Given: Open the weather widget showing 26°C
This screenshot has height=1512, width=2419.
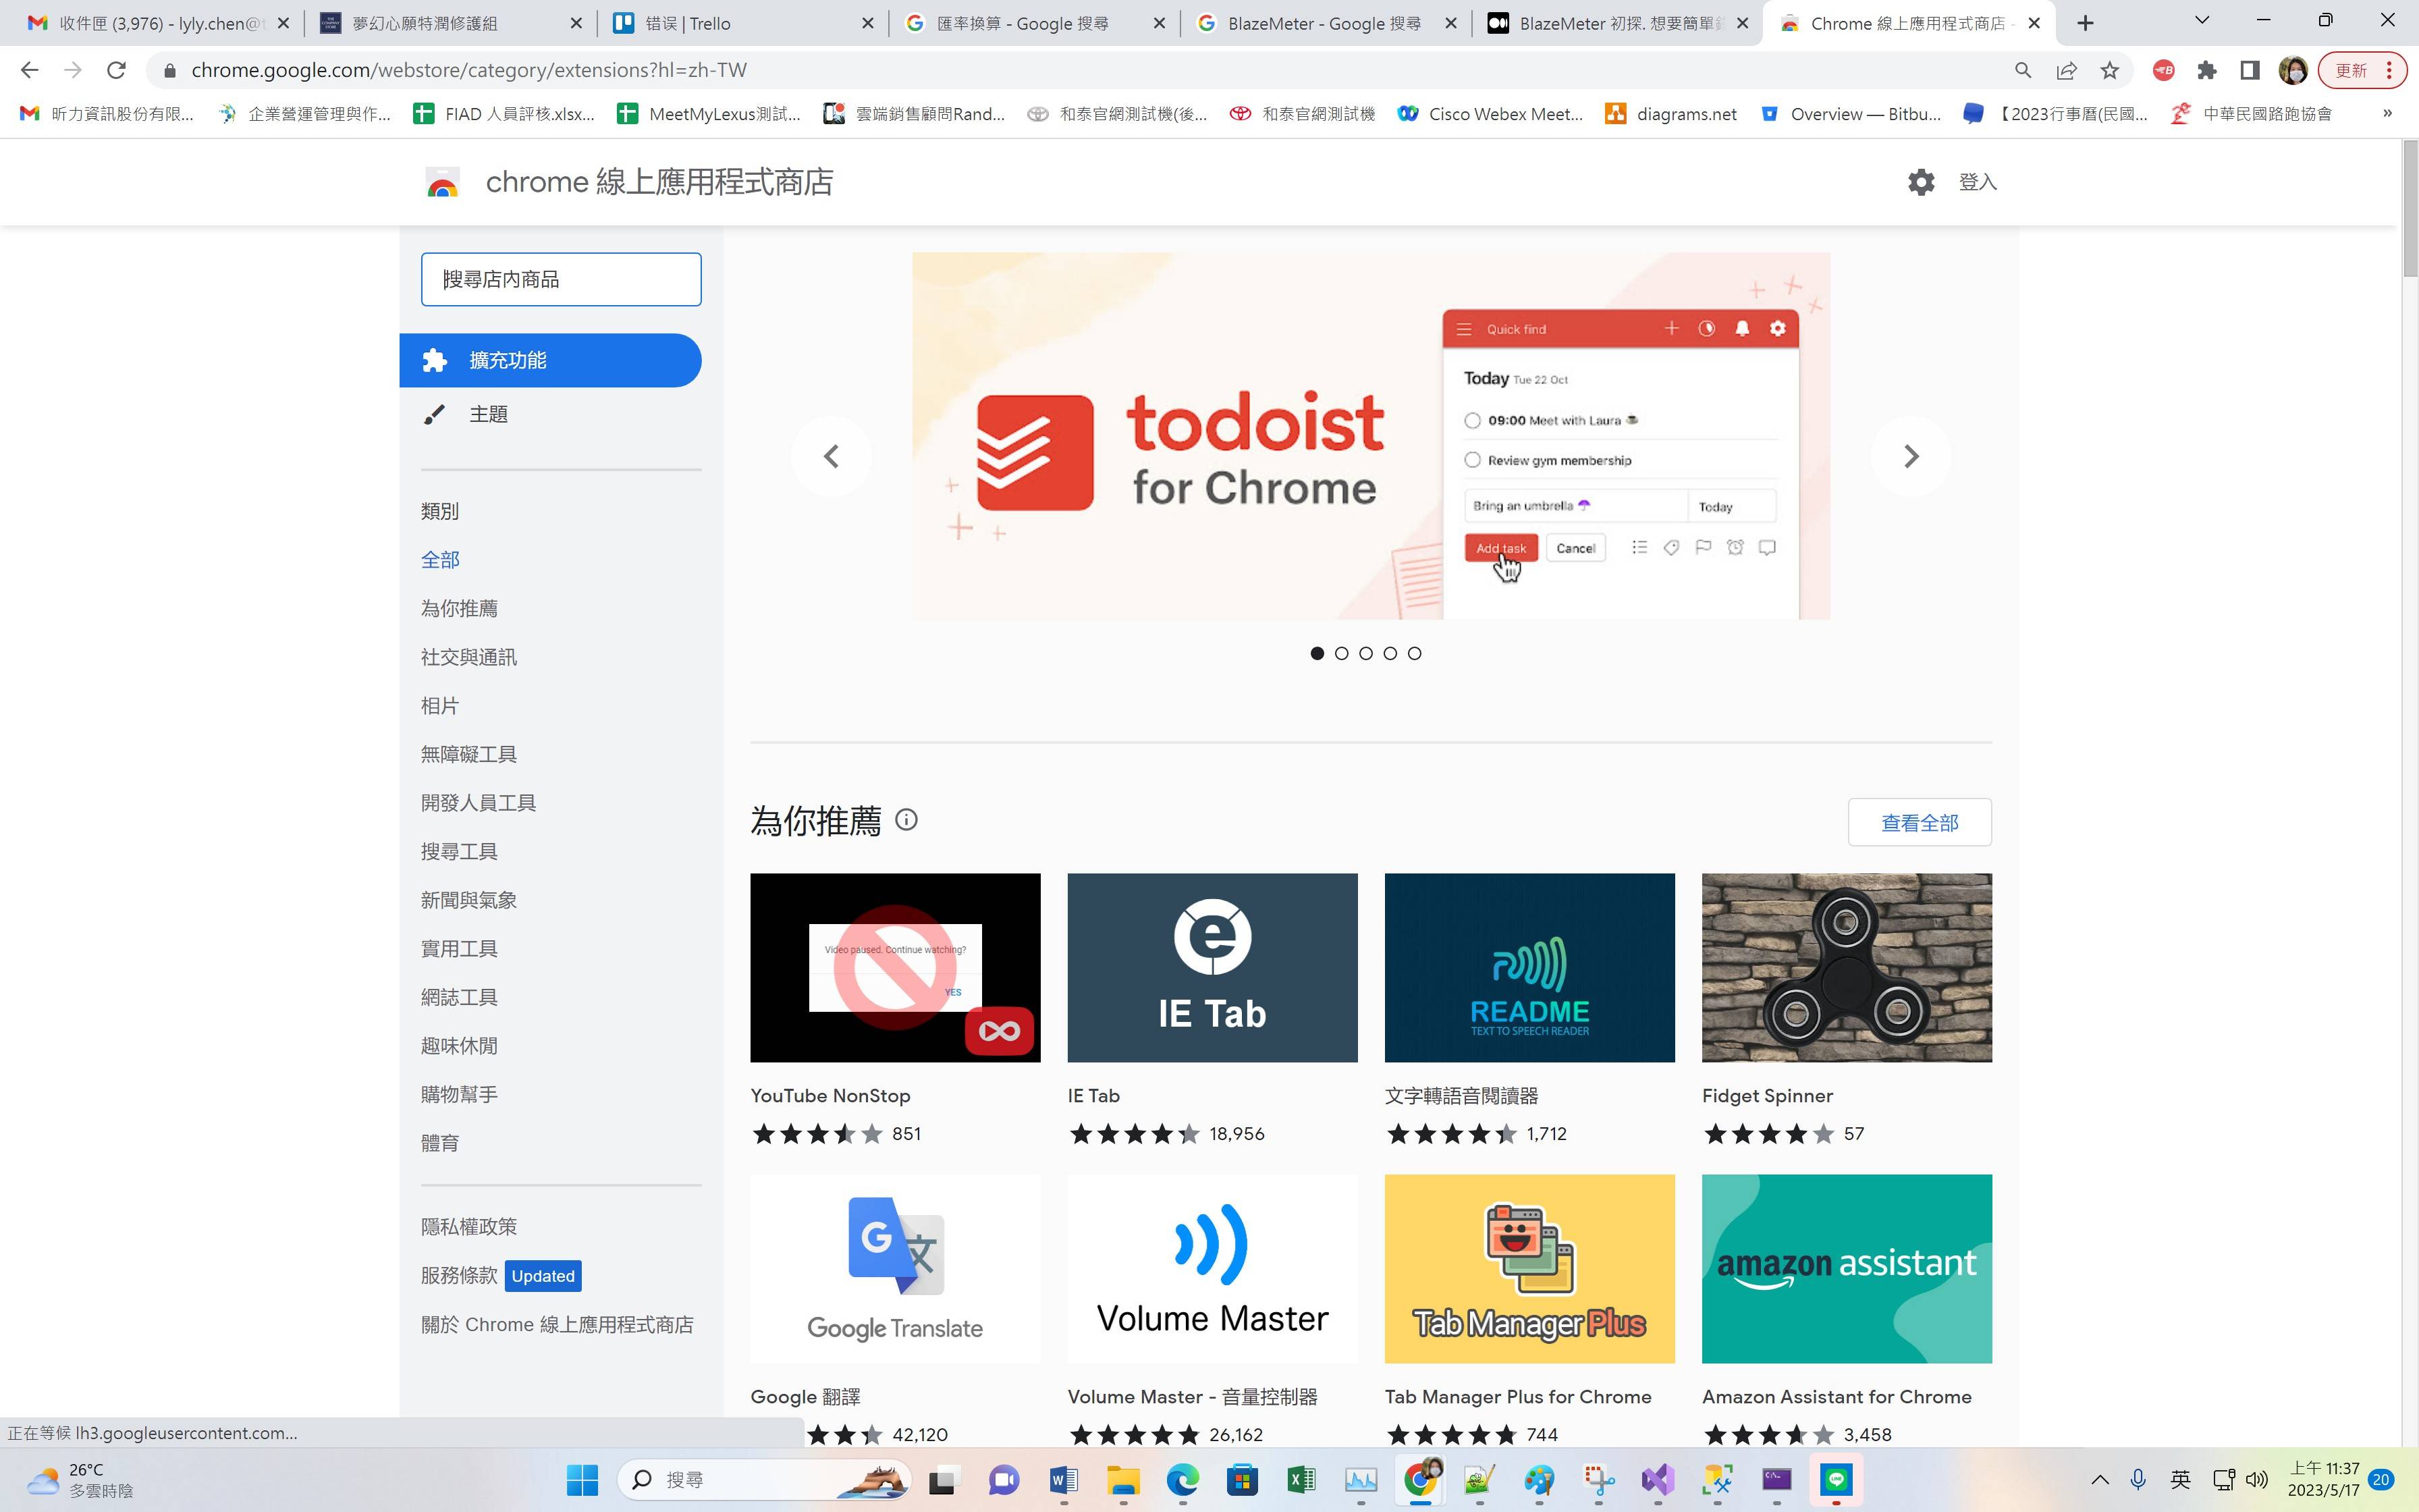Looking at the screenshot, I should click(x=80, y=1480).
